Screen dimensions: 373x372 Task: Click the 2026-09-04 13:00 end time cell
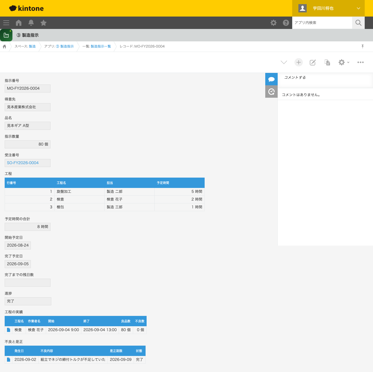point(100,330)
